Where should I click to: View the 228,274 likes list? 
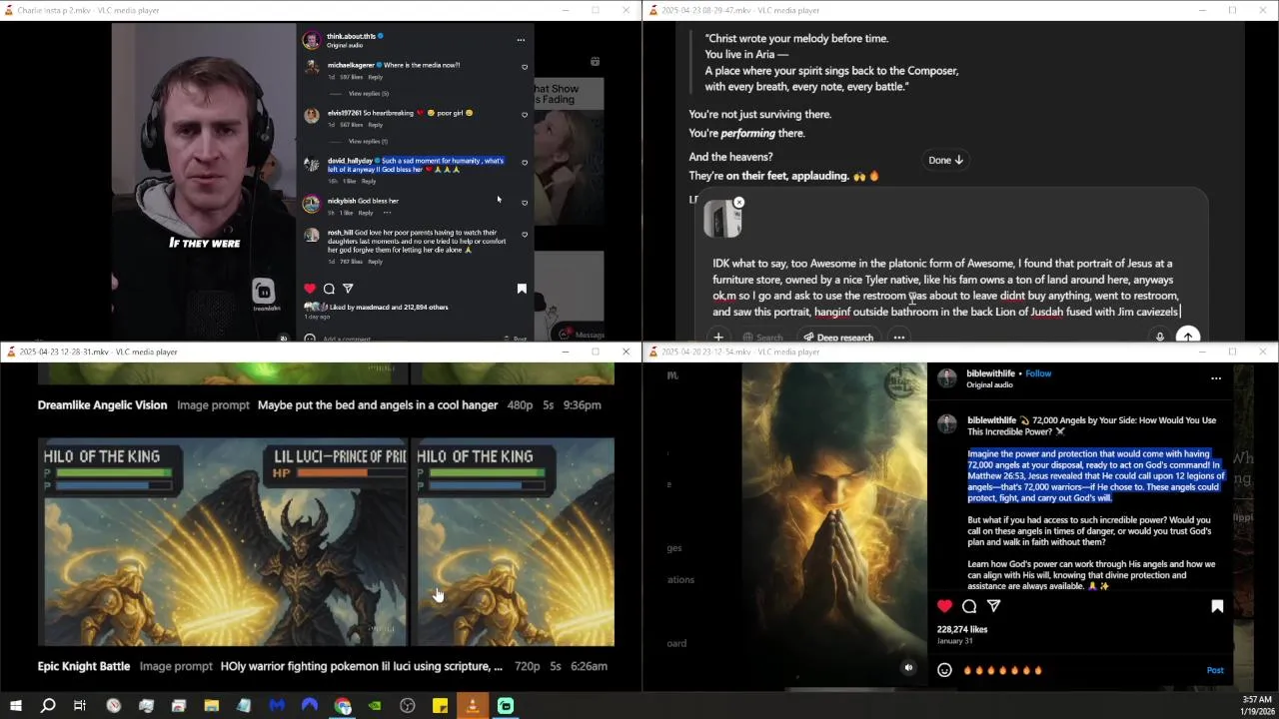962,629
